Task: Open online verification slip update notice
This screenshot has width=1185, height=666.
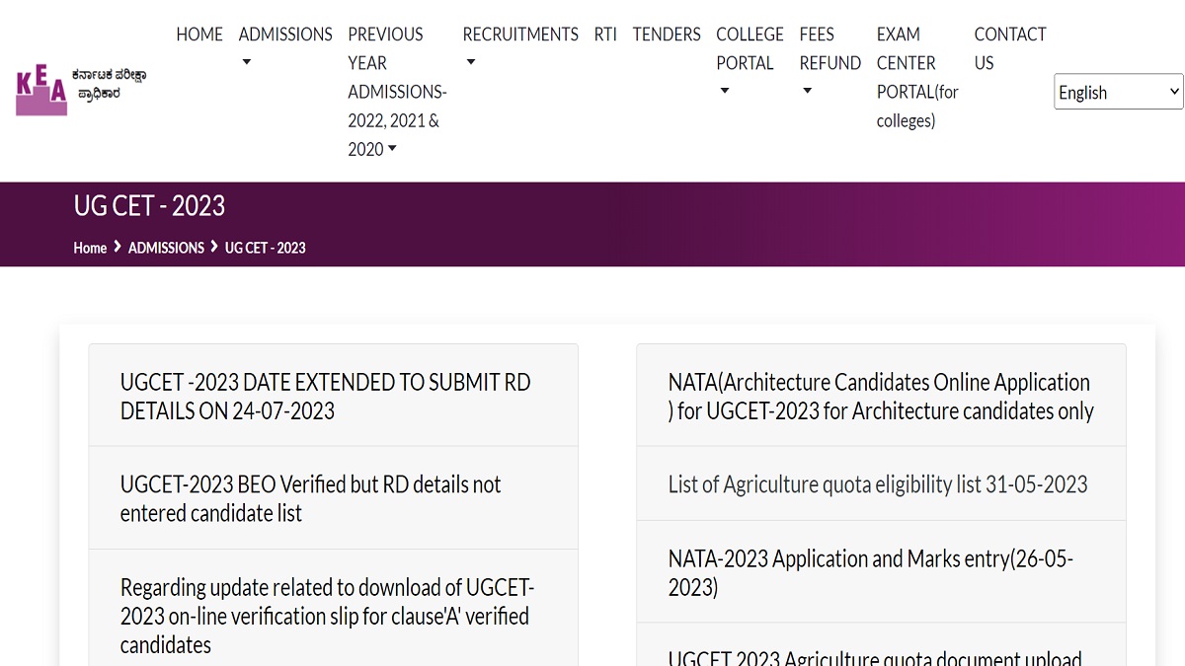Action: click(334, 608)
